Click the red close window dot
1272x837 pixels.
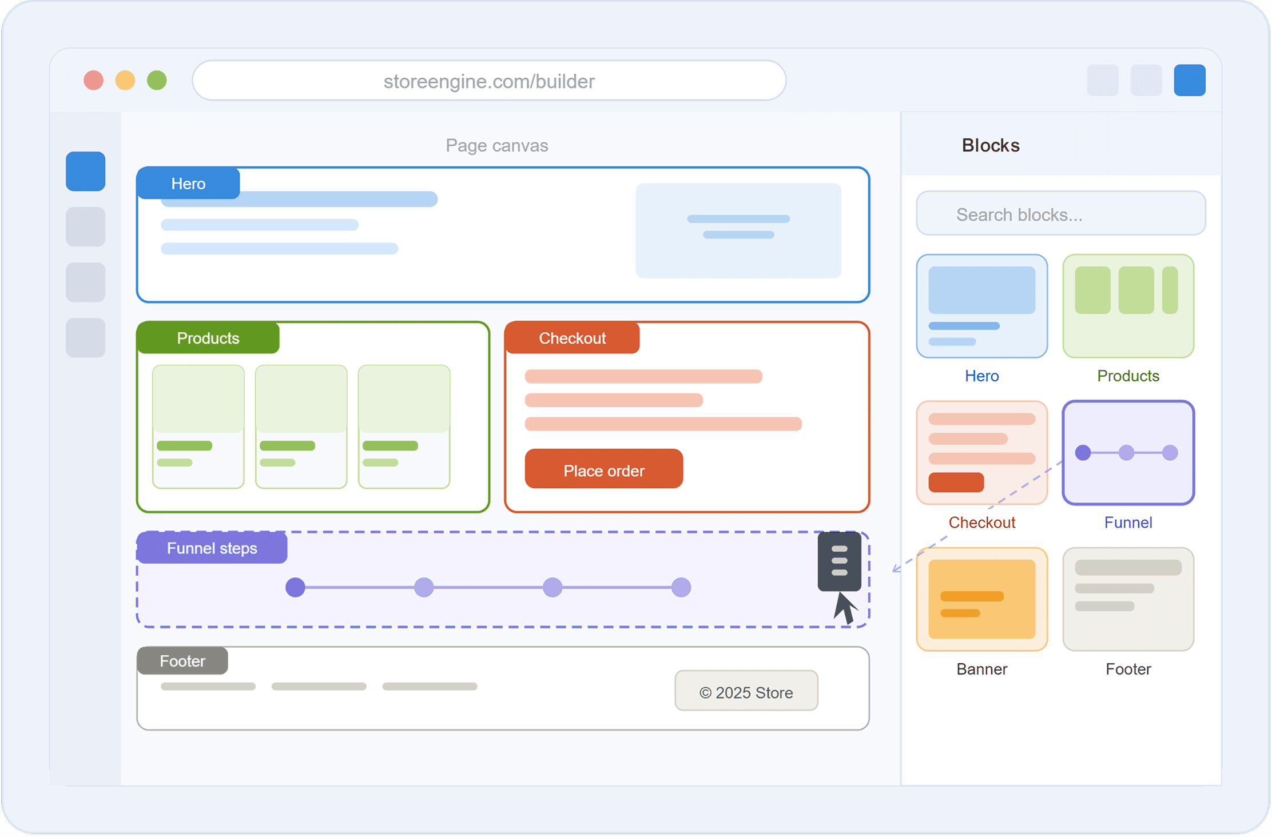tap(94, 81)
